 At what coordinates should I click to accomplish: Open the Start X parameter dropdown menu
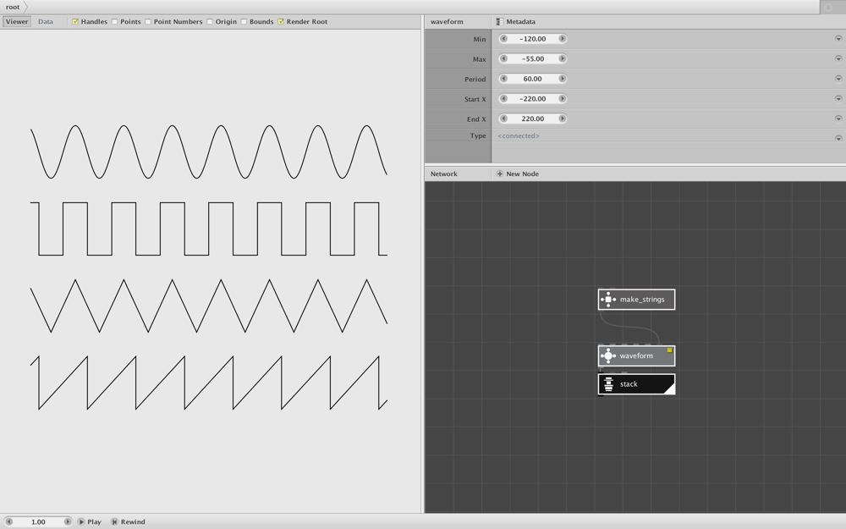(x=838, y=99)
